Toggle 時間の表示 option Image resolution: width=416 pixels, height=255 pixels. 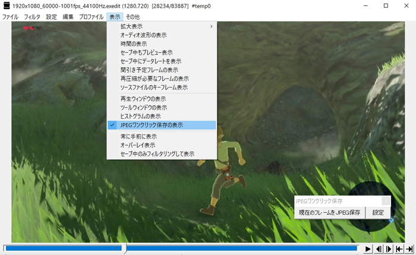(x=162, y=44)
